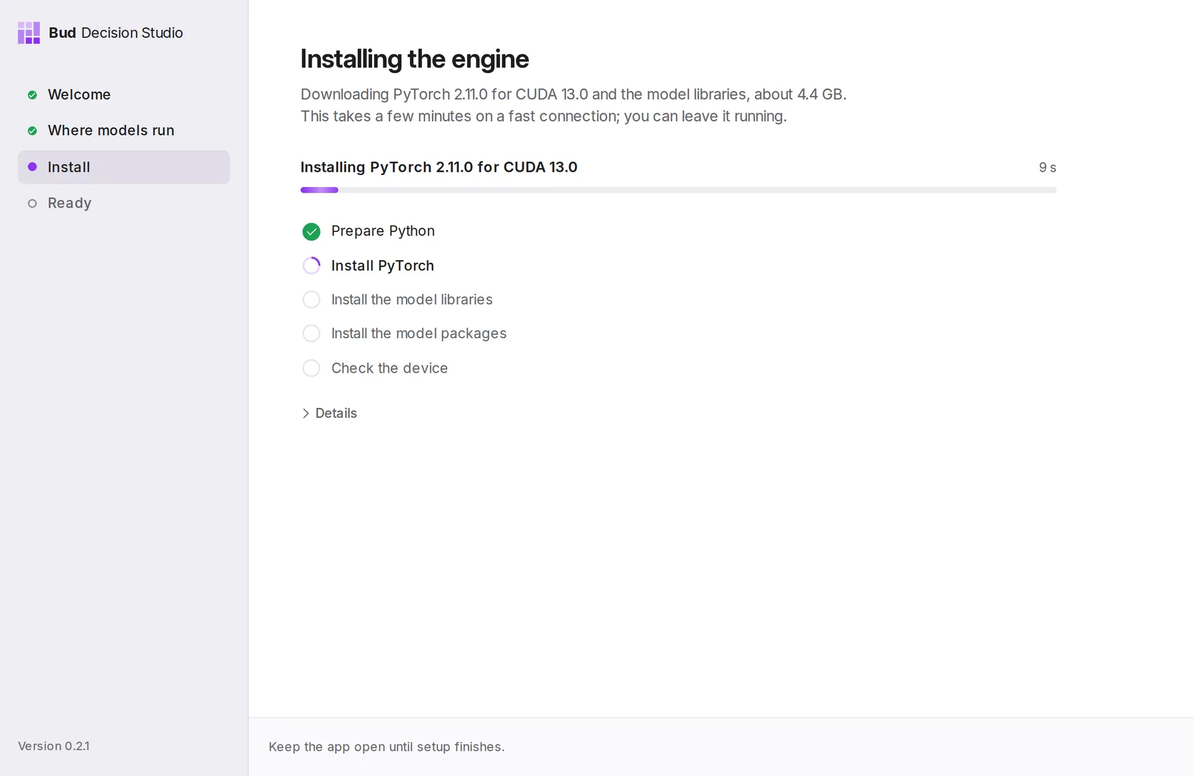Click the Bud Decision Studio logo icon
The height and width of the screenshot is (776, 1194).
pos(29,32)
